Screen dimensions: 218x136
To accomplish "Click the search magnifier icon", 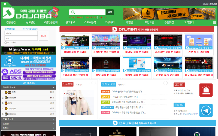I will click(x=73, y=12).
